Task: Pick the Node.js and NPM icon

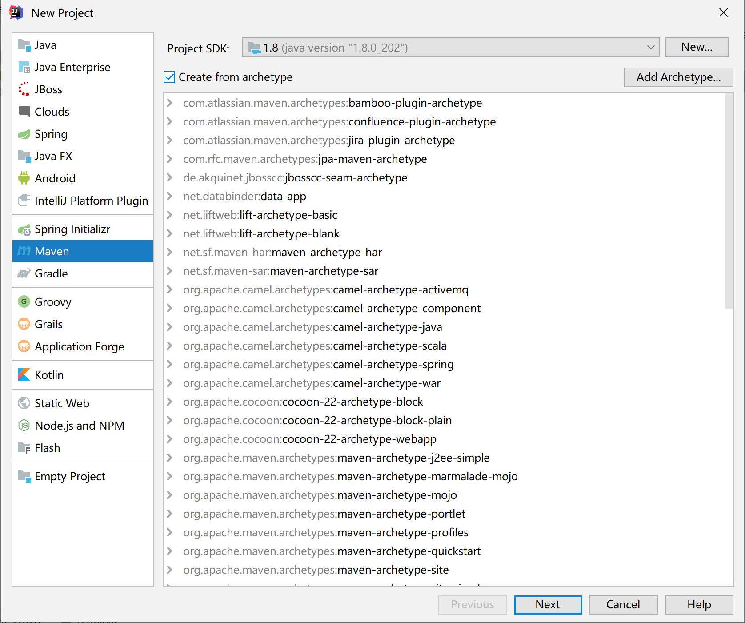Action: 24,426
